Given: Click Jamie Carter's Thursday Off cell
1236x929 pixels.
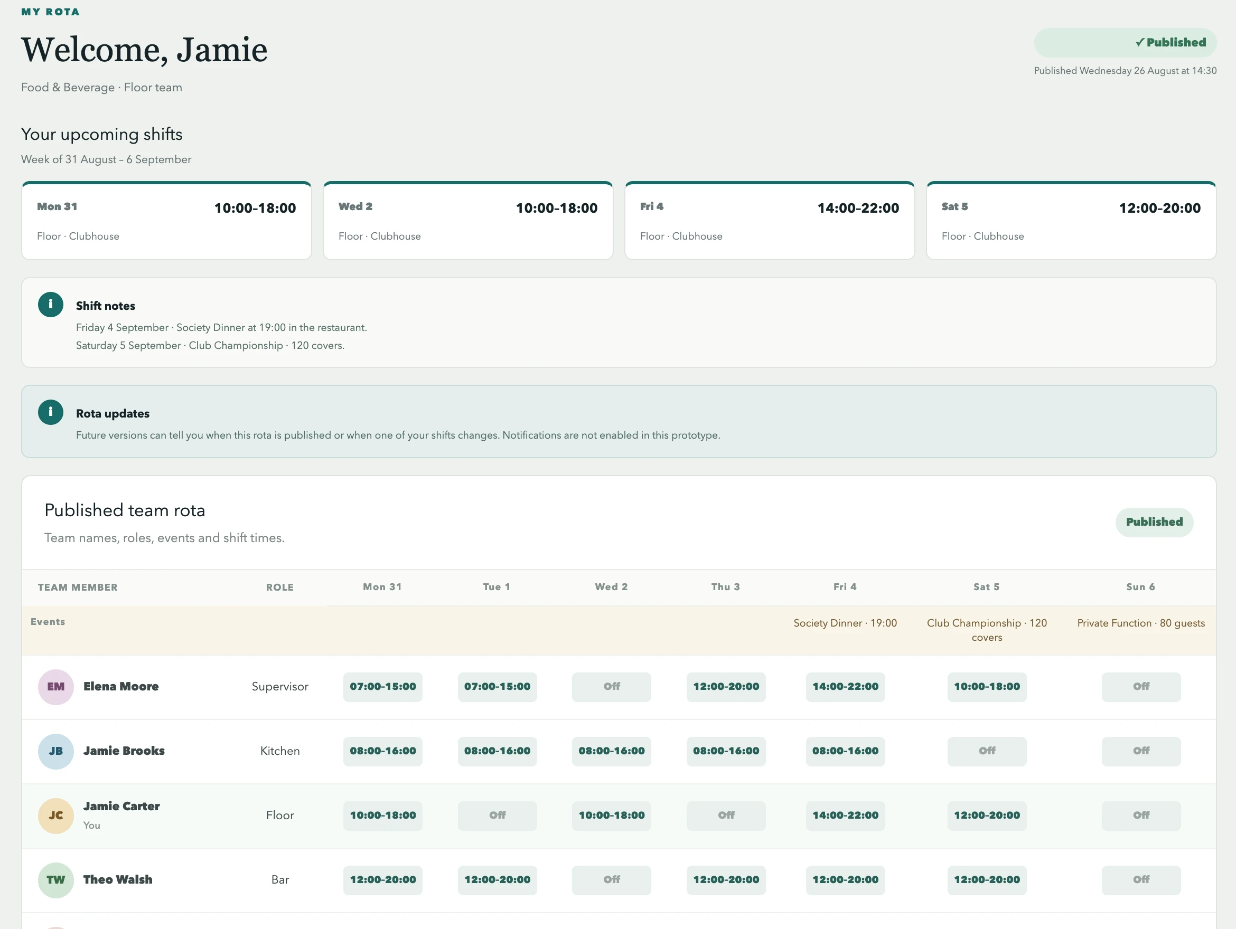Looking at the screenshot, I should click(x=726, y=816).
